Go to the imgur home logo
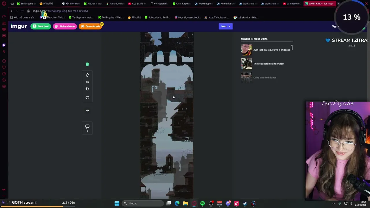The width and height of the screenshot is (370, 208). pos(19,26)
